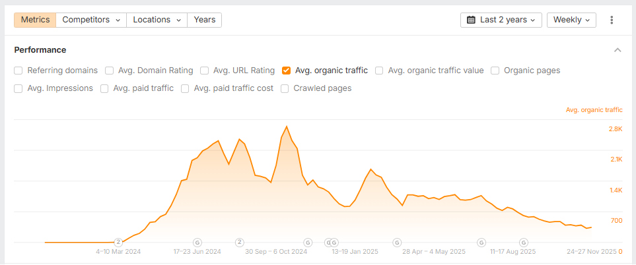Click the '2' event marker left of 30 Sep – 6 Oct 2024
This screenshot has height=265, width=636.
(239, 242)
